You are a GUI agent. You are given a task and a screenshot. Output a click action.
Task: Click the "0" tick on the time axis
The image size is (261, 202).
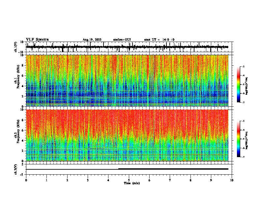coord(26,180)
